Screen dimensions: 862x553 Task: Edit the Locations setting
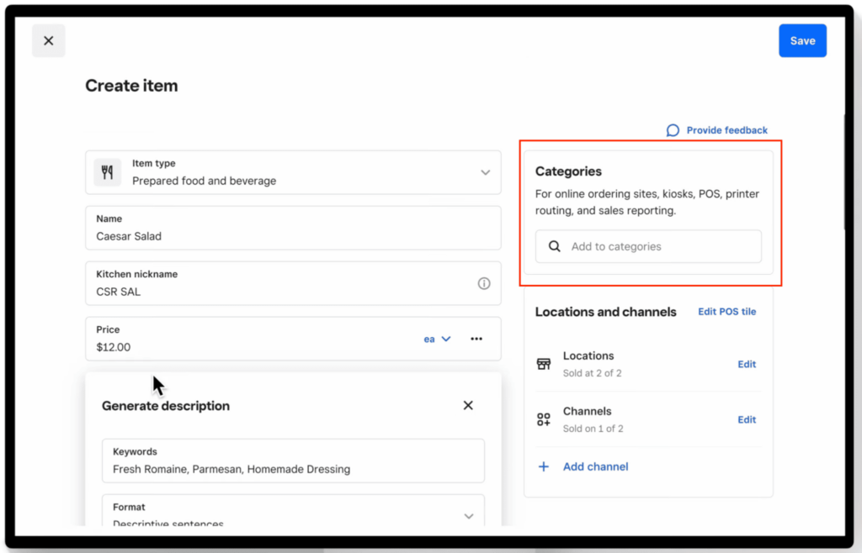(747, 364)
